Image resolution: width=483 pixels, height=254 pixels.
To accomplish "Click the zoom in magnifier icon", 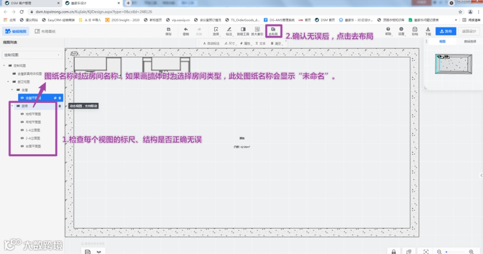I will coord(471,251).
